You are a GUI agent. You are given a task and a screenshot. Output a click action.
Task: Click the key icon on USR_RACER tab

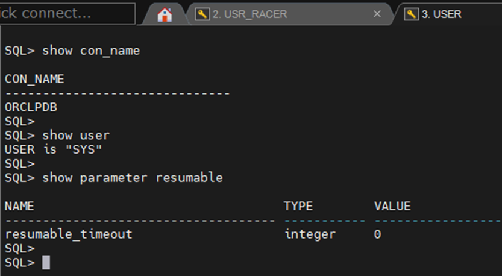click(202, 14)
